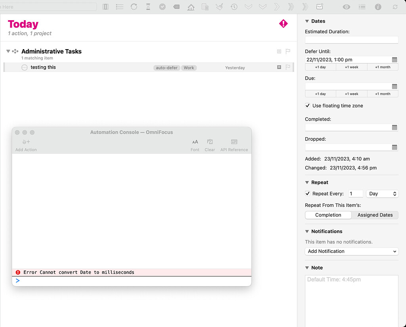406x327 pixels.
Task: Switch to the 'Assigned Dates' tab
Action: (375, 215)
